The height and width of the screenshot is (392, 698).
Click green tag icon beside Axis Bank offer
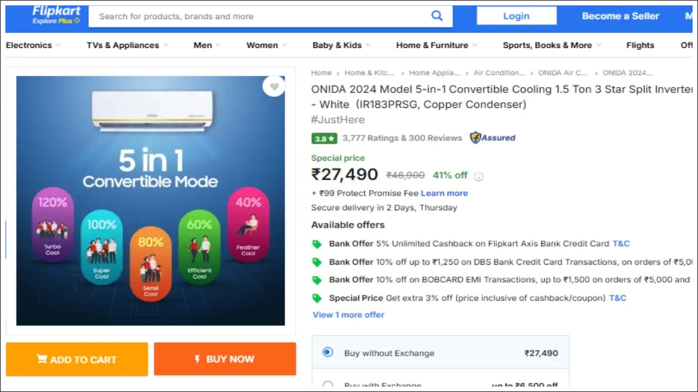317,244
